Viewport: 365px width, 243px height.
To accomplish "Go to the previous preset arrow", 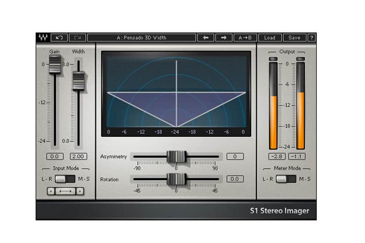I will tap(206, 38).
